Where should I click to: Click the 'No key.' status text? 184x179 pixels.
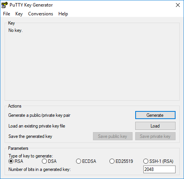pyautogui.click(x=15, y=30)
